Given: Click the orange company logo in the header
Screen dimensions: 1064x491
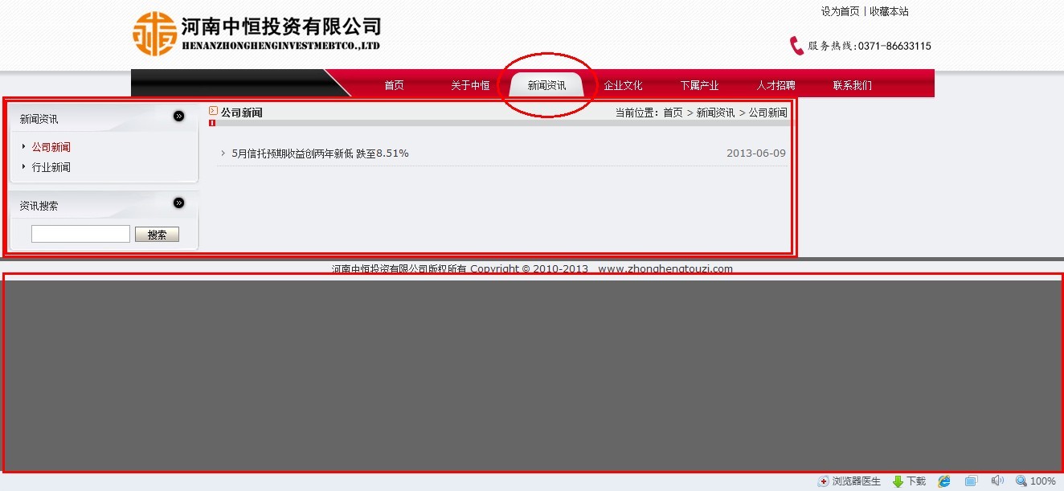Looking at the screenshot, I should point(155,34).
